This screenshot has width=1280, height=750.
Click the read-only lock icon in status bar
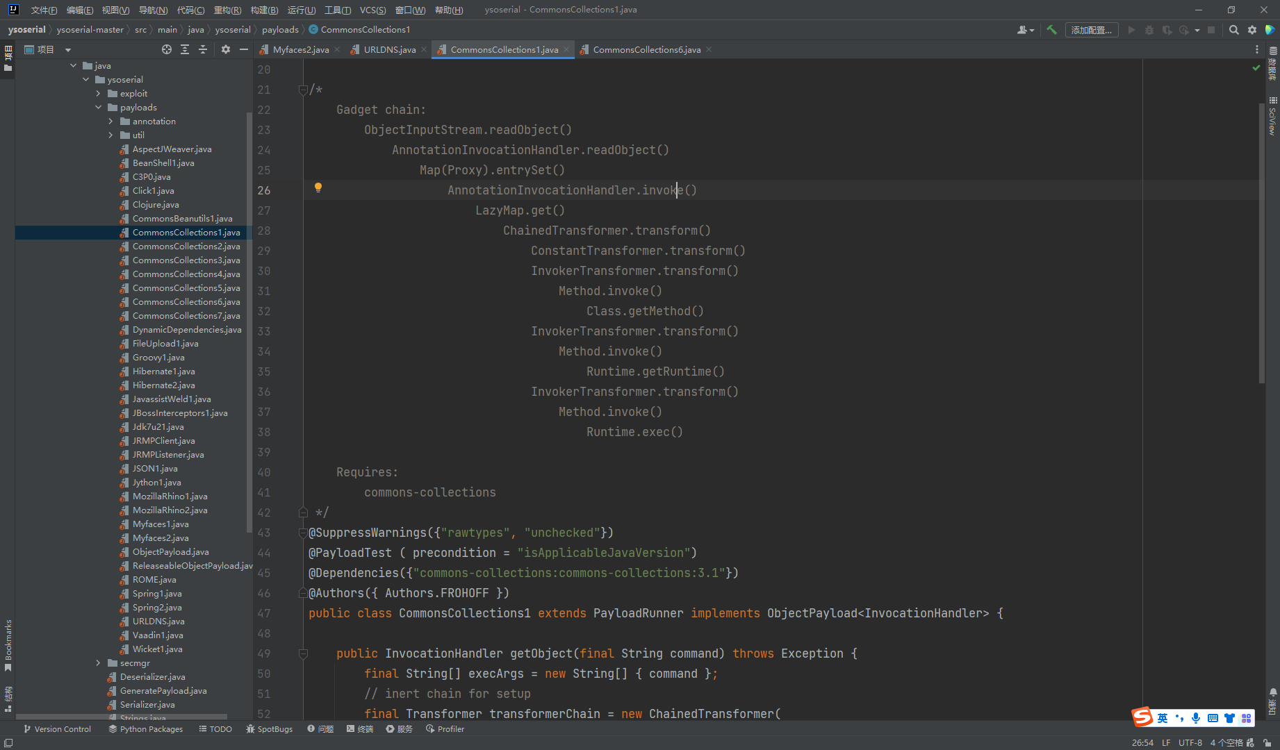tap(1267, 743)
